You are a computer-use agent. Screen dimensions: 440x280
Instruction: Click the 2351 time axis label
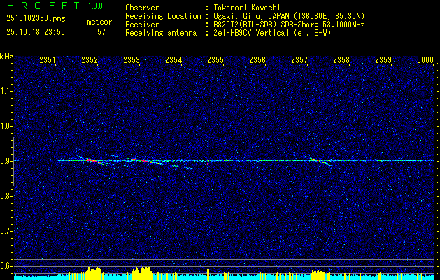48,59
